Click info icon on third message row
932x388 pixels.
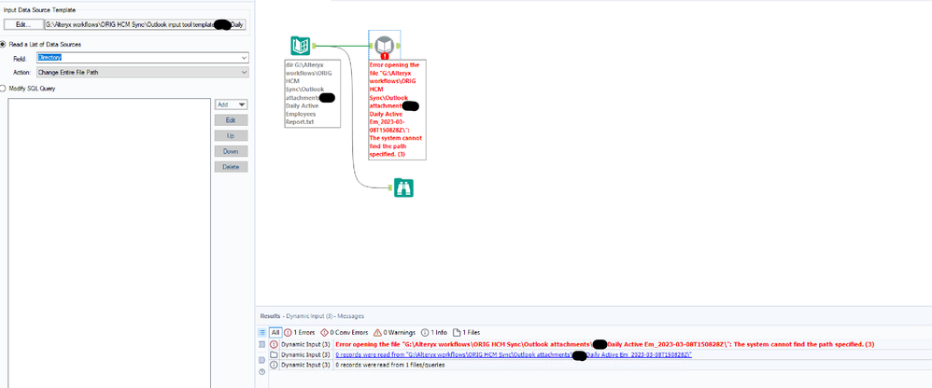click(x=274, y=365)
